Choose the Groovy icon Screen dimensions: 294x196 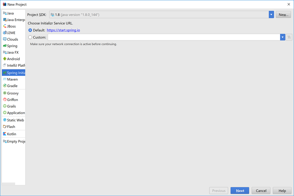click(x=5, y=93)
